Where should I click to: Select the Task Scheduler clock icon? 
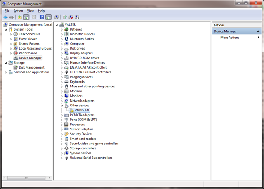point(16,34)
